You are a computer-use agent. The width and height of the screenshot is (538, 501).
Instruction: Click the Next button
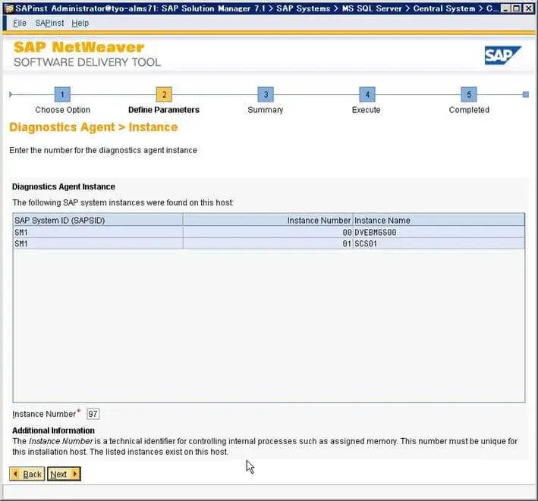coord(64,474)
